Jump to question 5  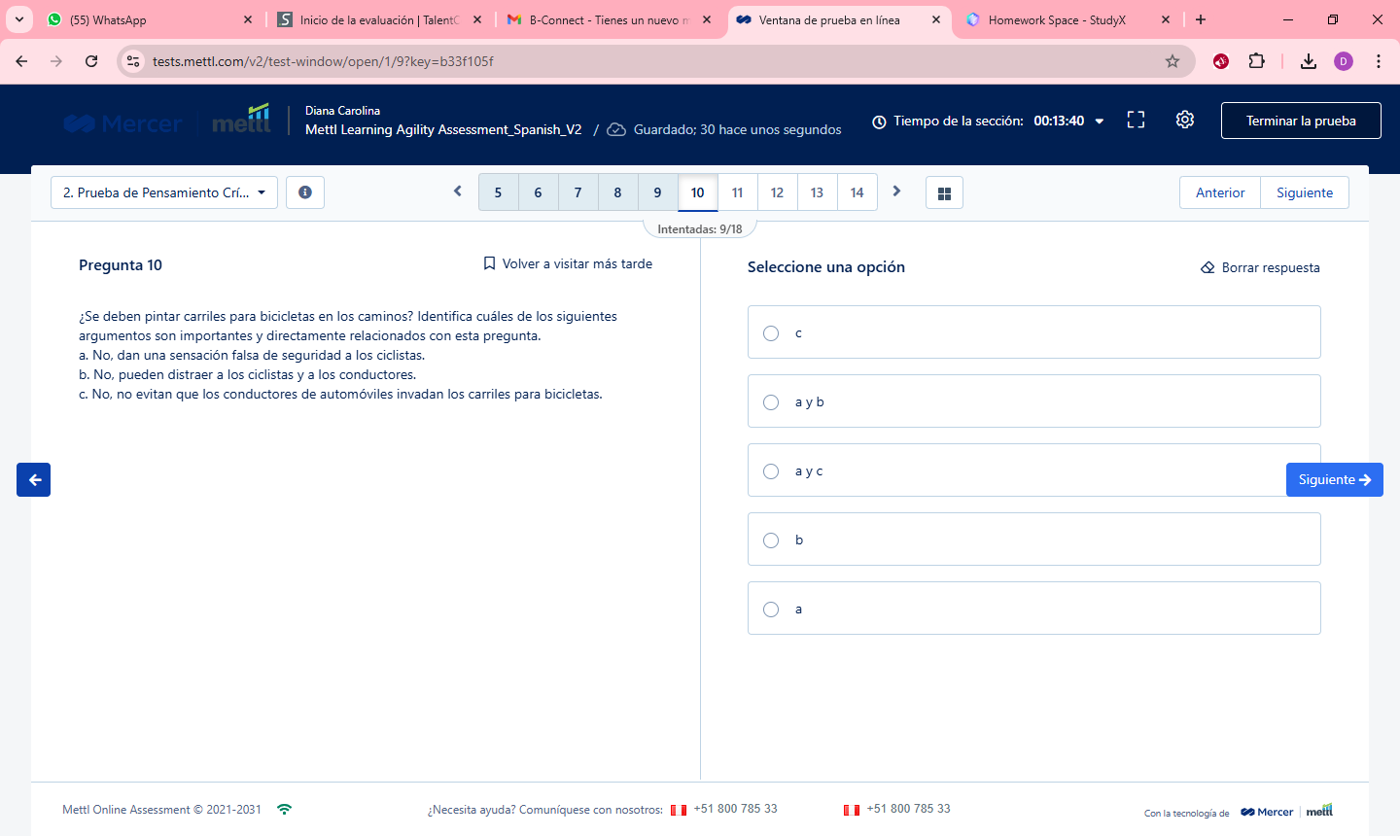pyautogui.click(x=498, y=192)
